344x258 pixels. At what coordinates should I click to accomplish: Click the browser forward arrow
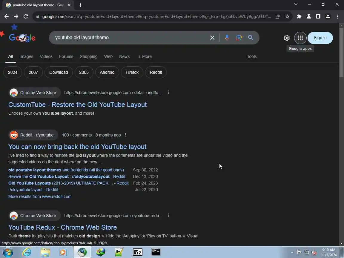pyautogui.click(x=16, y=16)
